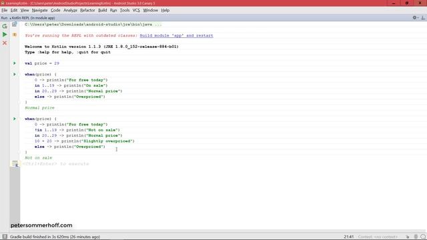Click gutter arrow beside first when(price) block
The width and height of the screenshot is (427, 240).
tap(15, 74)
